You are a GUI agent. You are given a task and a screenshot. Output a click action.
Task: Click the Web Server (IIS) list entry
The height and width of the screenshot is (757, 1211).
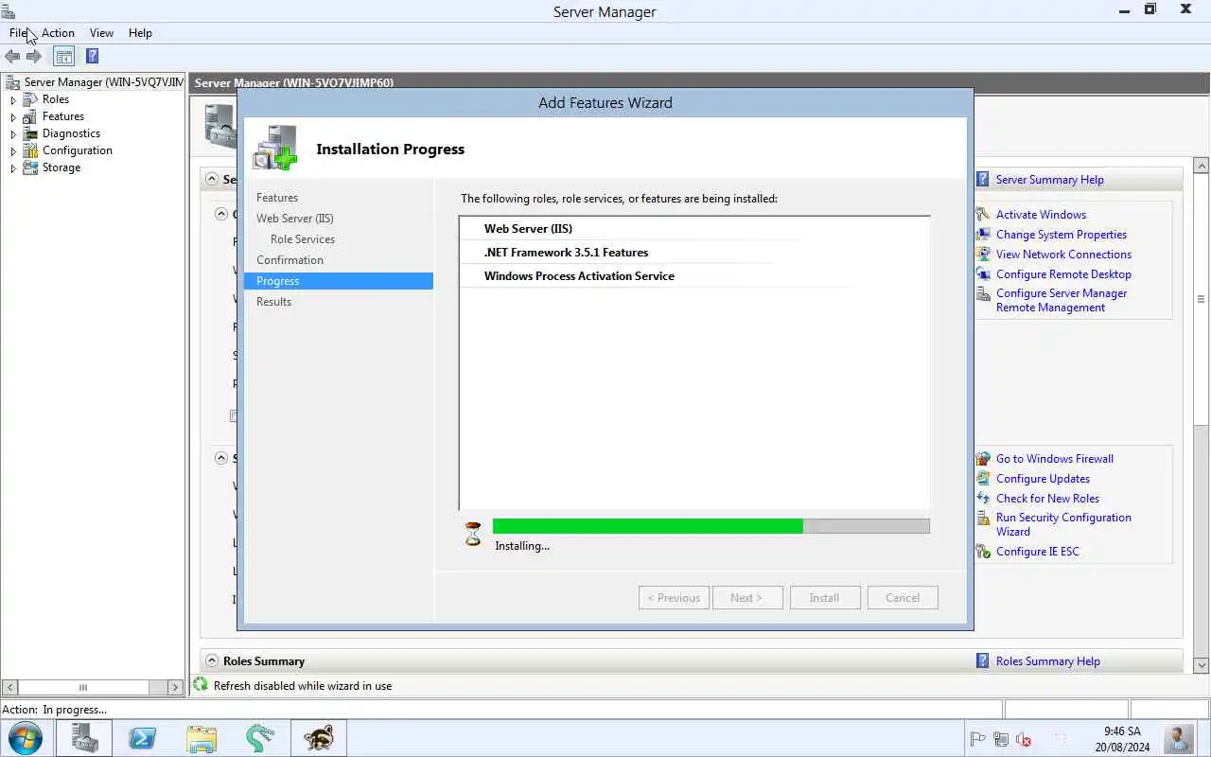coord(528,229)
